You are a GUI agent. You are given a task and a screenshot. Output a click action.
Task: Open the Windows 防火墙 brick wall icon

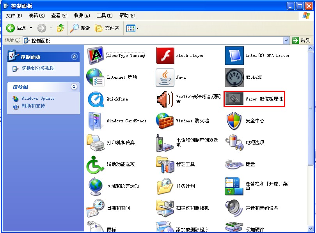(x=165, y=121)
